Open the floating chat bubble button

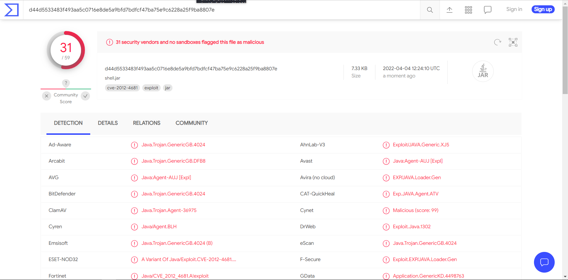(544, 262)
